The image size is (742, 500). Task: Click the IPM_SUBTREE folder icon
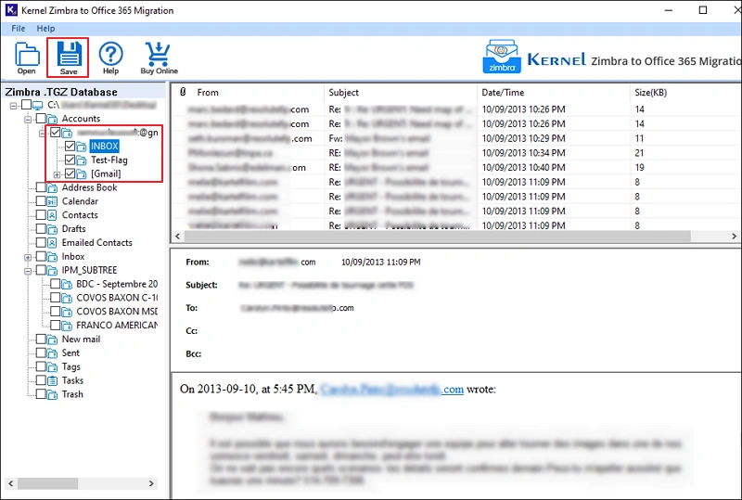pos(52,270)
